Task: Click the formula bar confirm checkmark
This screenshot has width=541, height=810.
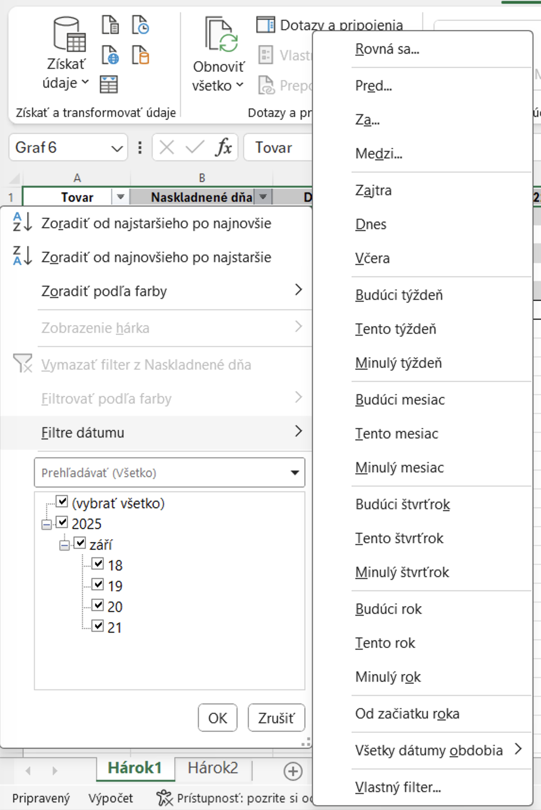Action: pyautogui.click(x=195, y=148)
